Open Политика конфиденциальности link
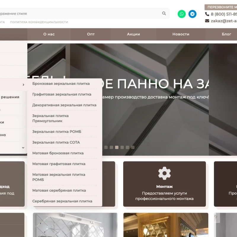This screenshot has width=237, height=237. (39, 22)
